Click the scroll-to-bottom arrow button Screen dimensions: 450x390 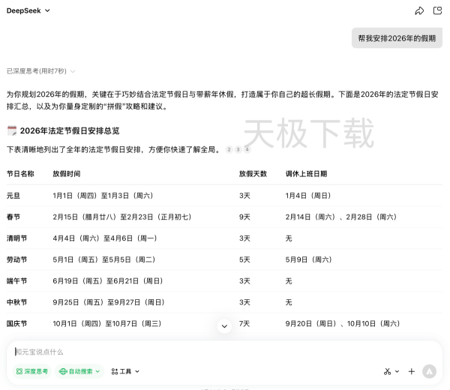click(x=223, y=325)
